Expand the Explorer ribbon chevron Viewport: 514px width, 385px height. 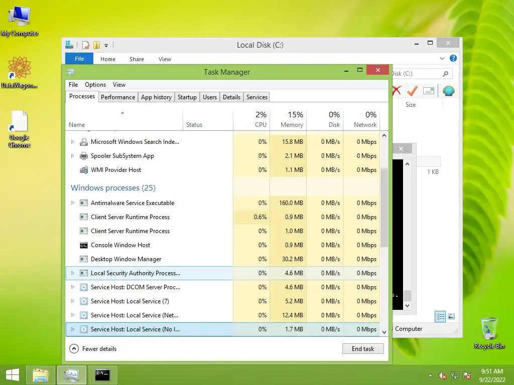click(x=442, y=59)
